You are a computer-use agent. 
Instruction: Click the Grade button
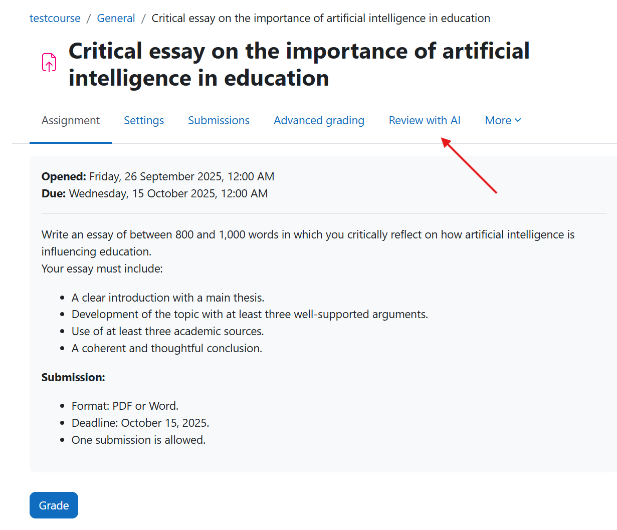[54, 505]
